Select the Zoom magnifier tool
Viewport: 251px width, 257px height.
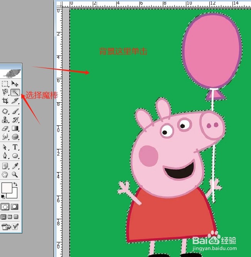pyautogui.click(x=15, y=174)
